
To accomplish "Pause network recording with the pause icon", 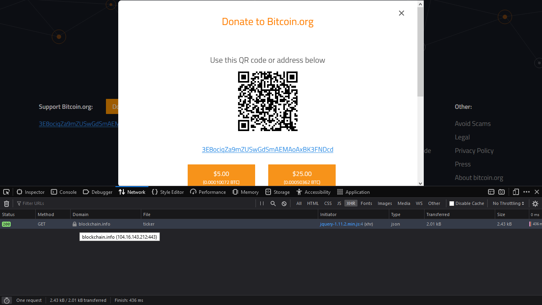I will pos(262,203).
